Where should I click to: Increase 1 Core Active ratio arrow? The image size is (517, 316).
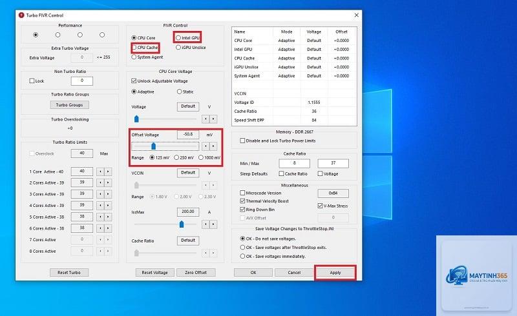(x=108, y=172)
